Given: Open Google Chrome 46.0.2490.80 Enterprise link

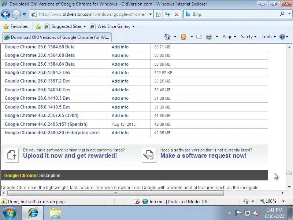Looking at the screenshot, I should point(52,133).
